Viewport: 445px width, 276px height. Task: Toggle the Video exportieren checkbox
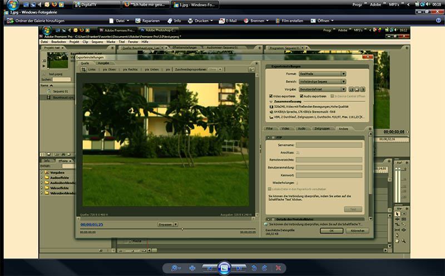[x=271, y=96]
